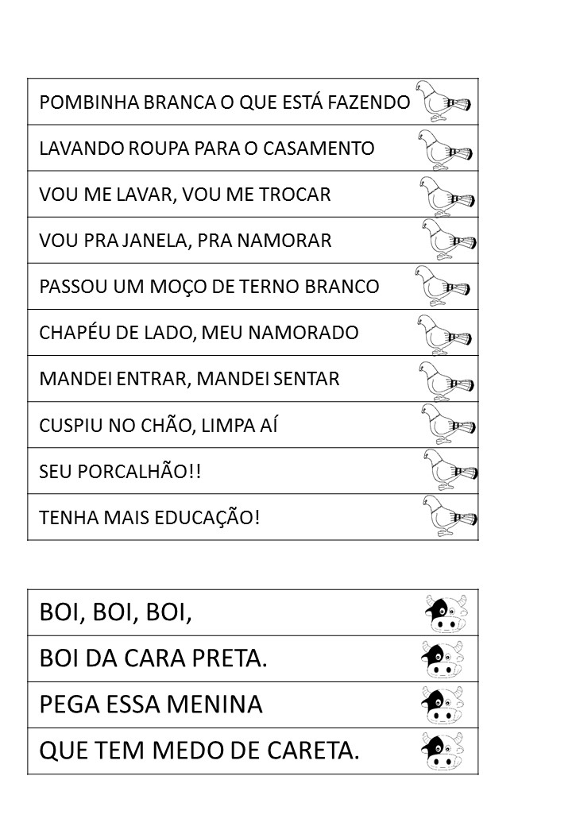This screenshot has width=572, height=826.
Task: Select the cow next to QUE TEM MEDO
Action: click(444, 751)
